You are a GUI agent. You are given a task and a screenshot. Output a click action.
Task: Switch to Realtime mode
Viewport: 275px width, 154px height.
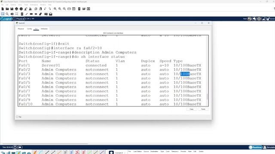(256, 147)
